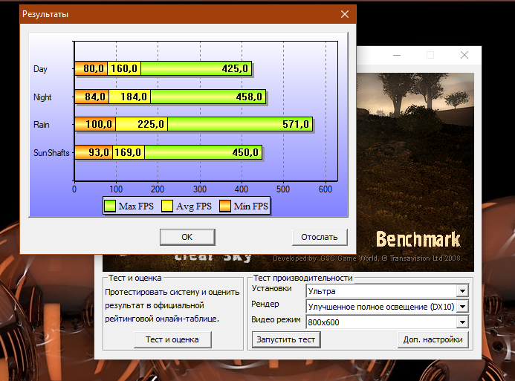Screen dimensions: 515x381
Task: Click the SunShafts max FPS value 450,0
Action: [245, 152]
